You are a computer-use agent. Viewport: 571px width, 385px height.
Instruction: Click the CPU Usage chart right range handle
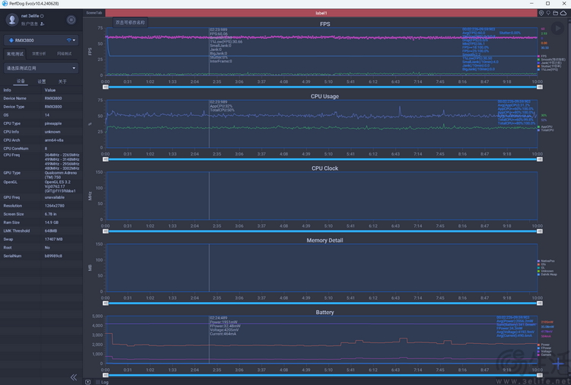click(x=540, y=159)
